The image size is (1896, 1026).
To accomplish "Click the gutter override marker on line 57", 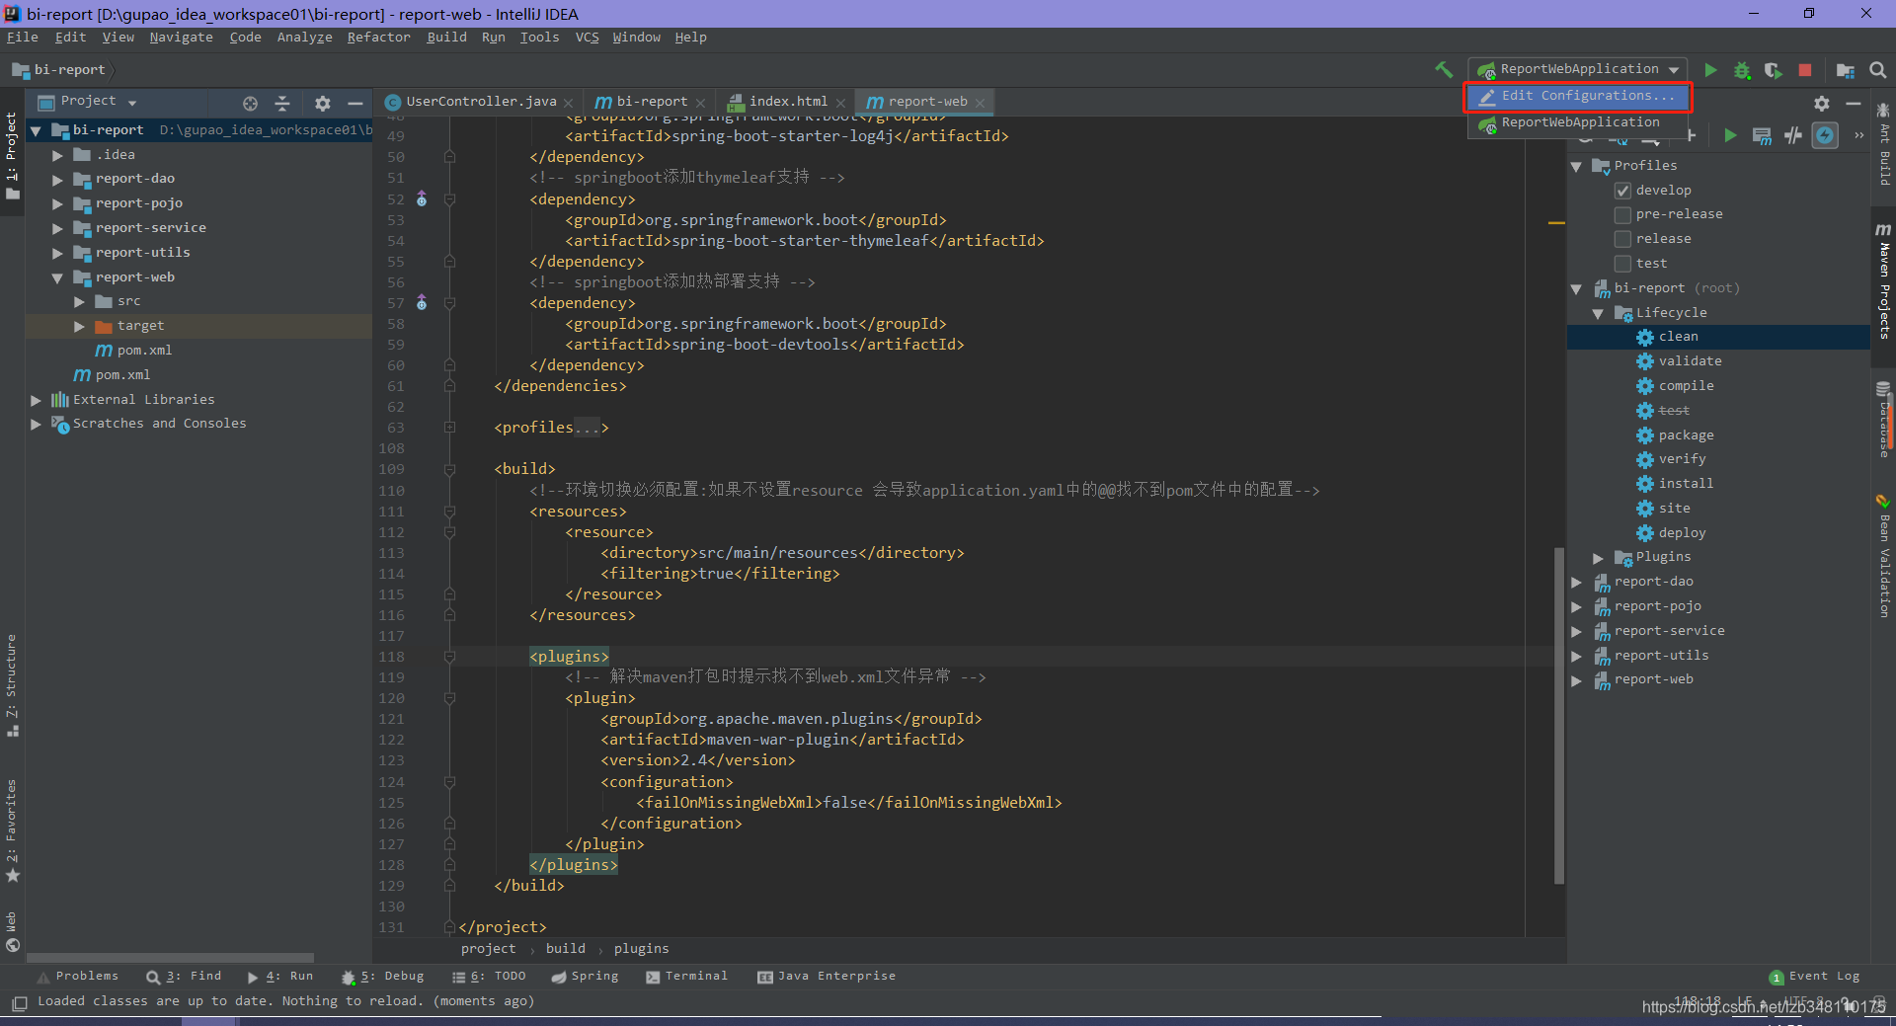I will (422, 302).
